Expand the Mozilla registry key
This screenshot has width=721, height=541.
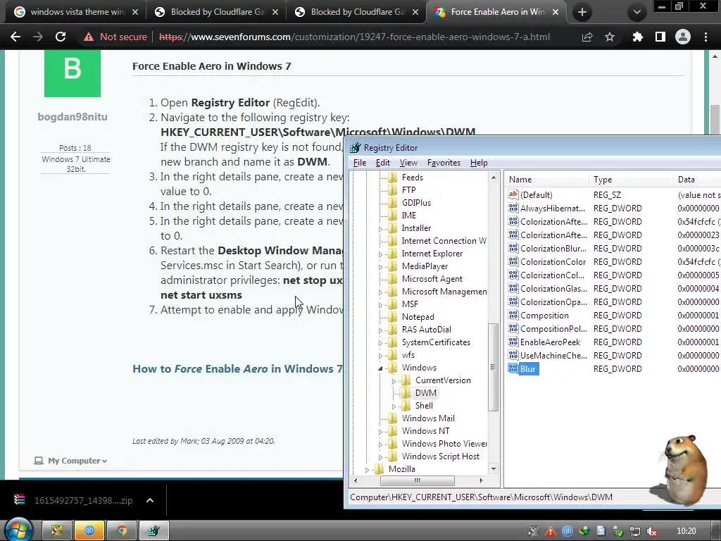(x=367, y=470)
